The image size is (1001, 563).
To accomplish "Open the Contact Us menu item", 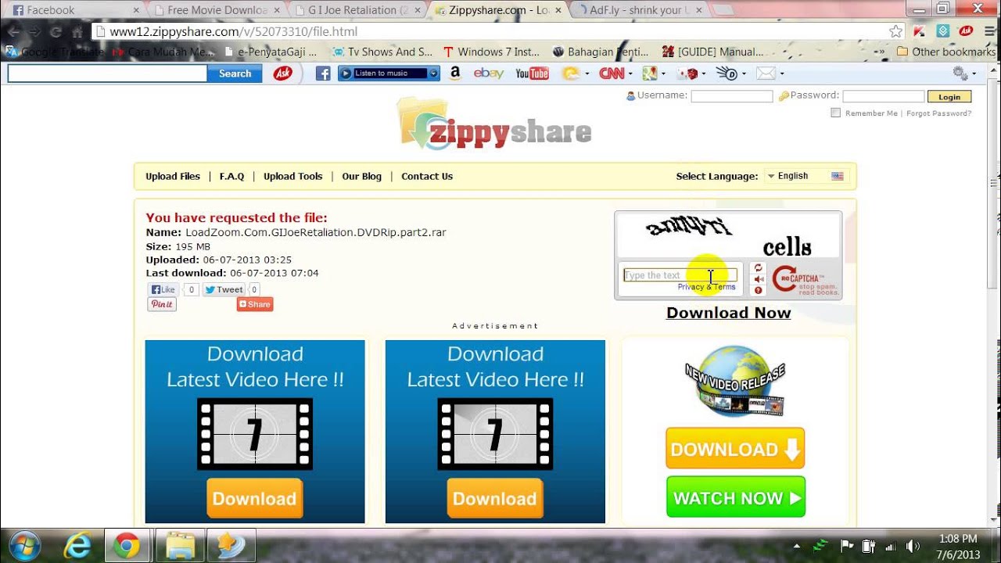I will (x=427, y=176).
